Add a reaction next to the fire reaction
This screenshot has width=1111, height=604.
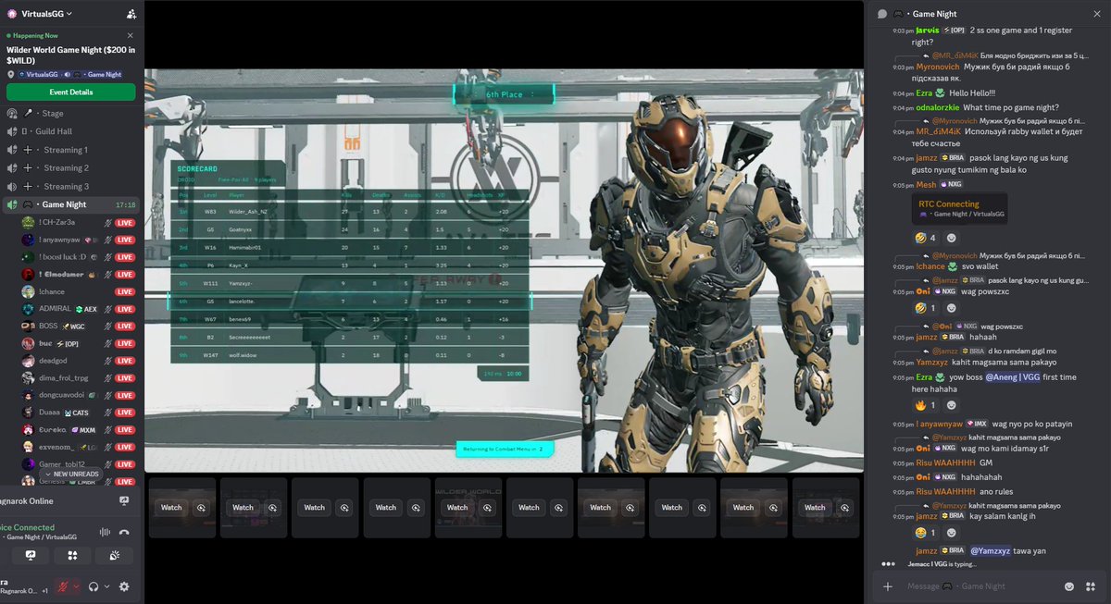tap(951, 405)
